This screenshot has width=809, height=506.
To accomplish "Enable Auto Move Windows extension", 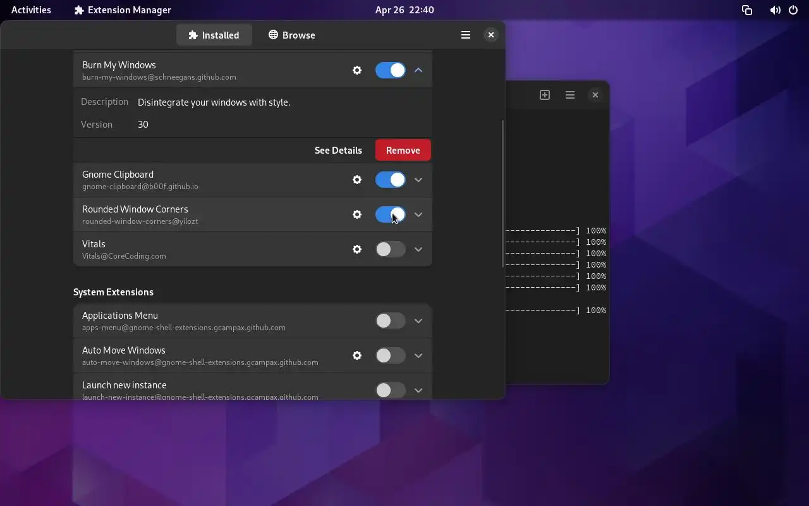I will tap(391, 355).
